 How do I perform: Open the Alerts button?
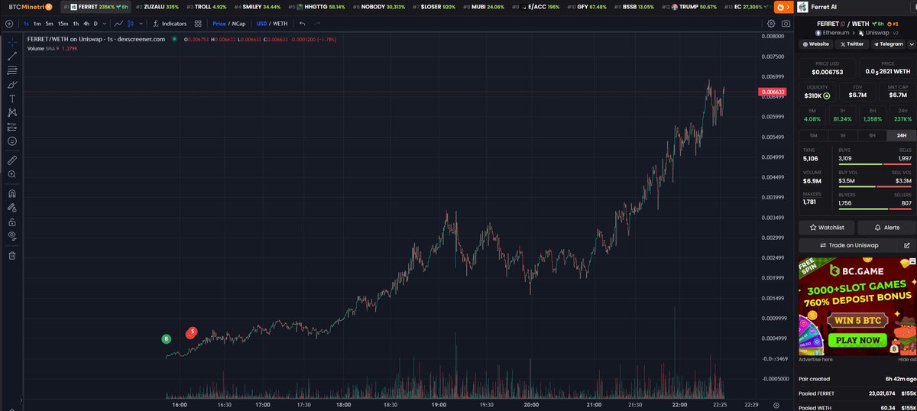(886, 228)
